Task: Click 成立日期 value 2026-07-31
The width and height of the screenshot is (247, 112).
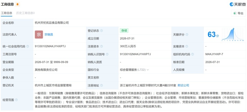Action: coord(127,39)
